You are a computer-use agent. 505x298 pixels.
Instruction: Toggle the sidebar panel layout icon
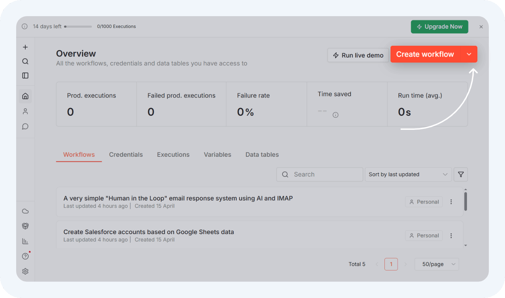coord(25,75)
